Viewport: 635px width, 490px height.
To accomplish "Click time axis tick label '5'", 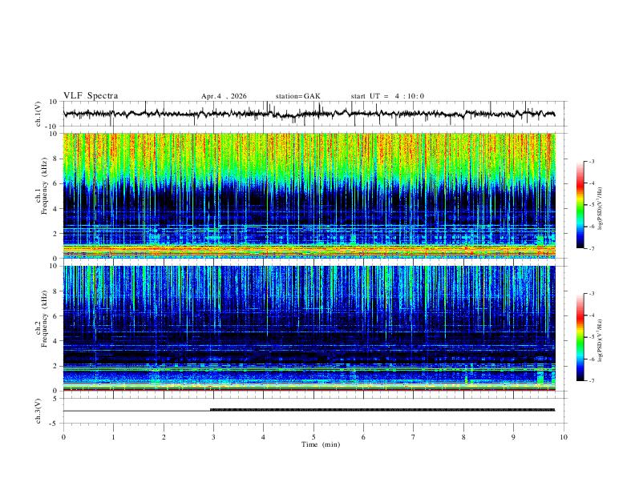I will click(x=313, y=437).
